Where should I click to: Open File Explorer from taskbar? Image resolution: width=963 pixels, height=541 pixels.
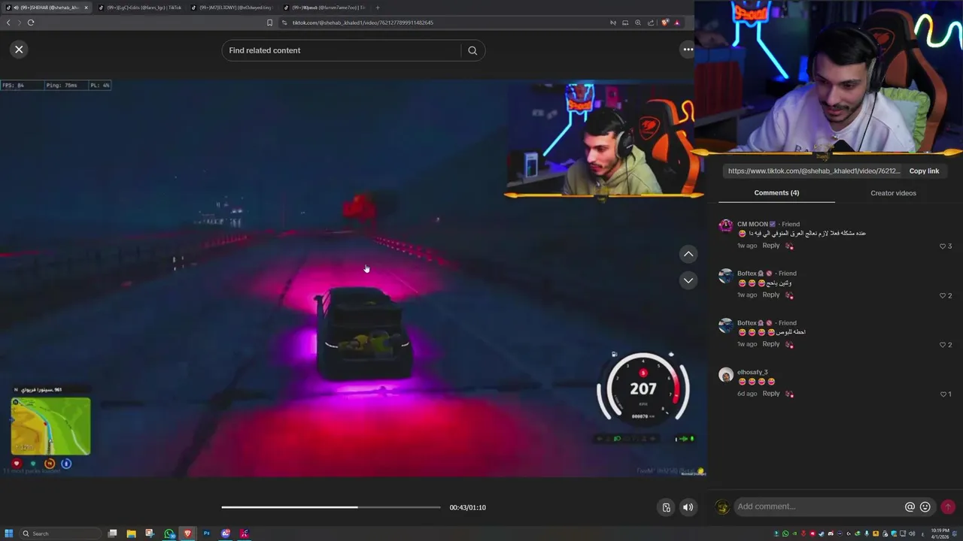pyautogui.click(x=131, y=533)
